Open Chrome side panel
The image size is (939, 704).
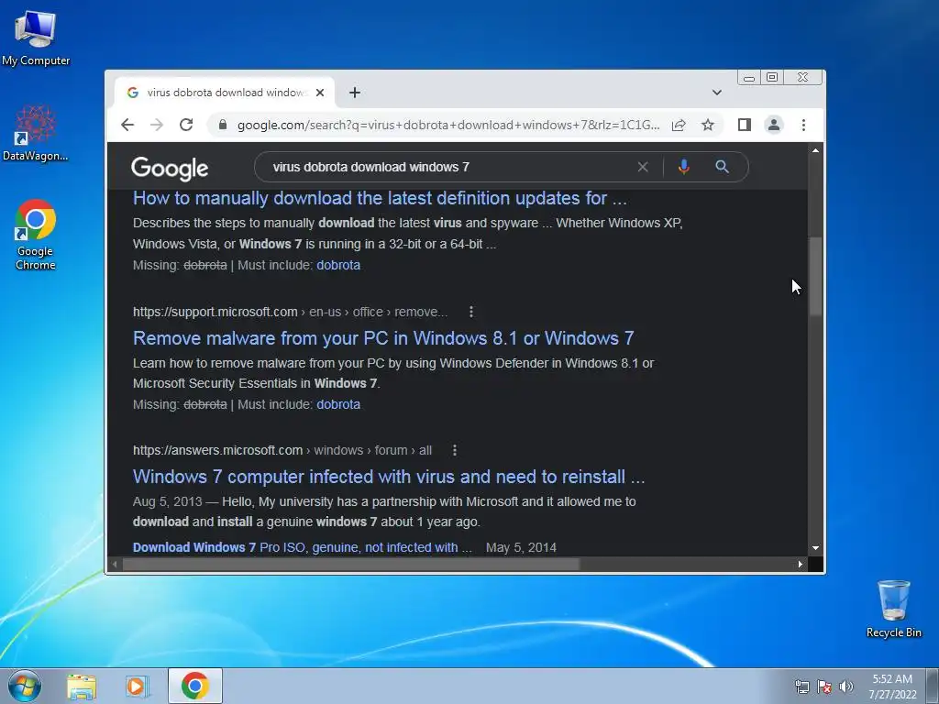coord(745,125)
